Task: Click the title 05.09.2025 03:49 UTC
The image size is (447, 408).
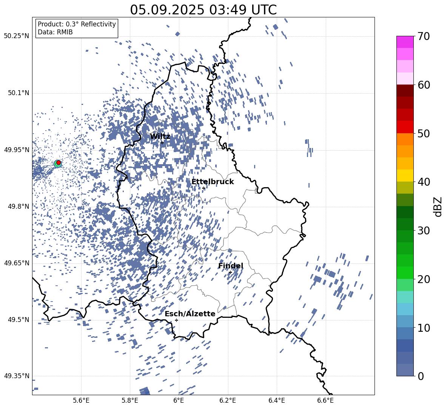Action: tap(203, 10)
